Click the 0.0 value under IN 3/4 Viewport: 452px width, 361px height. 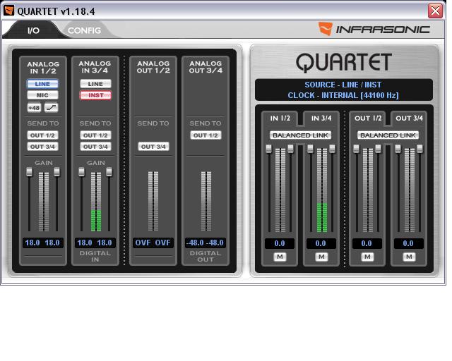321,243
